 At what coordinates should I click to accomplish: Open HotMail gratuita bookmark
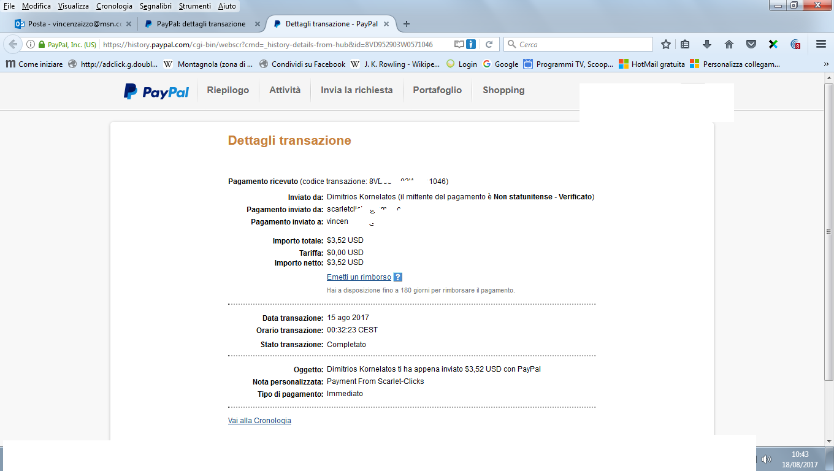[x=652, y=64]
